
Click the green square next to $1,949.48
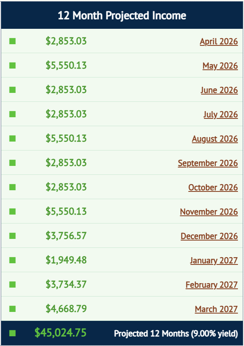(13, 260)
